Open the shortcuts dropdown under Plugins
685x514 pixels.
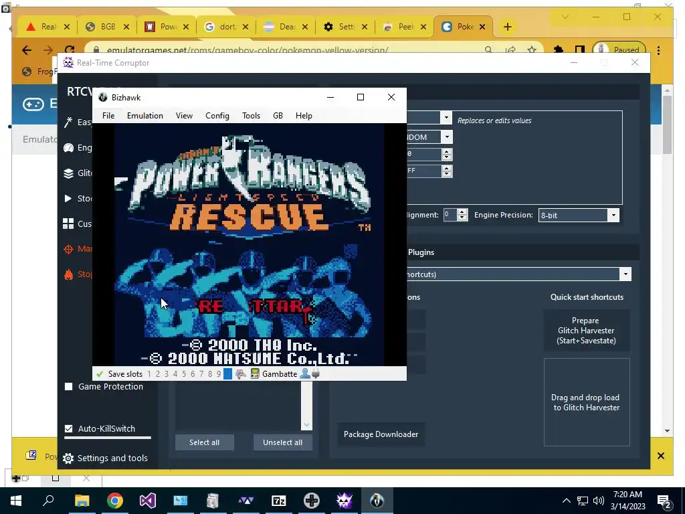coord(625,274)
